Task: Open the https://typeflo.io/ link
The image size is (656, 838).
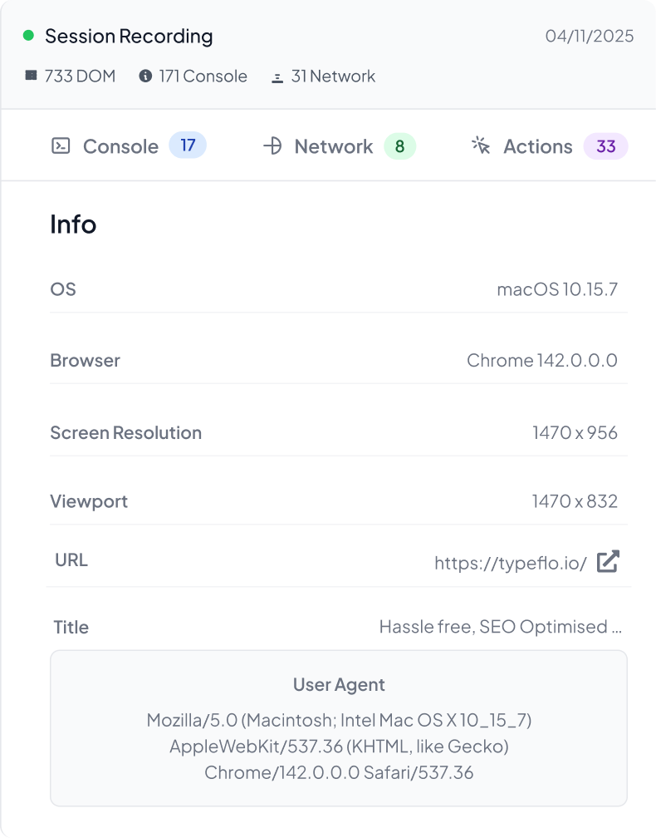Action: click(x=510, y=563)
